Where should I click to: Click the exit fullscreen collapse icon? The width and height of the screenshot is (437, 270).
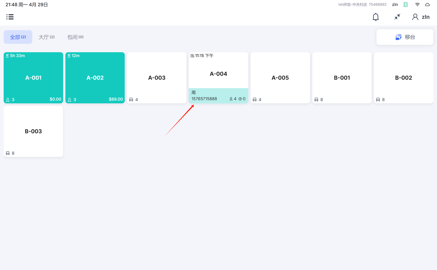coord(397,17)
